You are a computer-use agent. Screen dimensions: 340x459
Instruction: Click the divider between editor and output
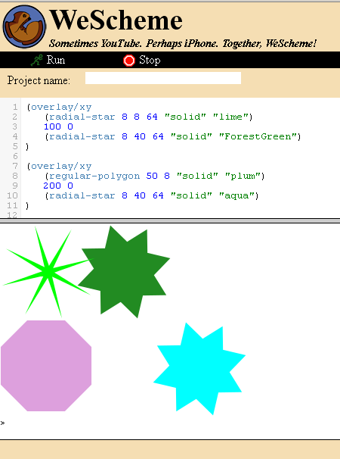click(x=170, y=220)
